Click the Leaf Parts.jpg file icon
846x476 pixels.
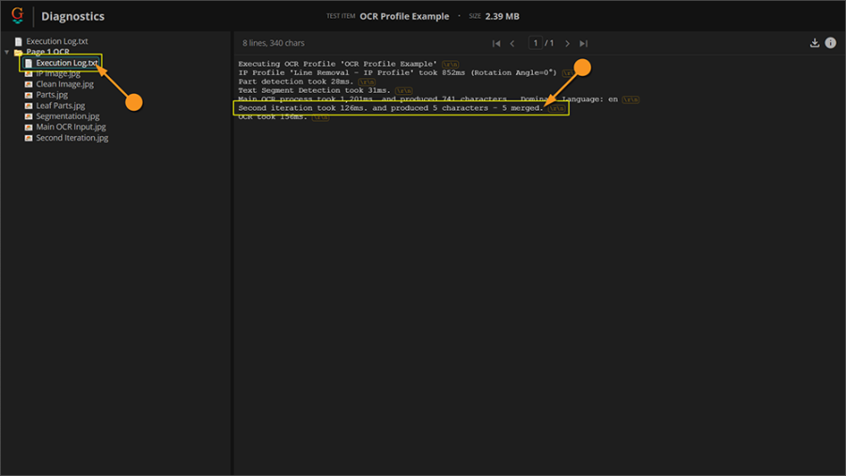(x=28, y=106)
